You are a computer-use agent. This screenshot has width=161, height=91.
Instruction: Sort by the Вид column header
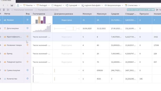(x=28, y=14)
